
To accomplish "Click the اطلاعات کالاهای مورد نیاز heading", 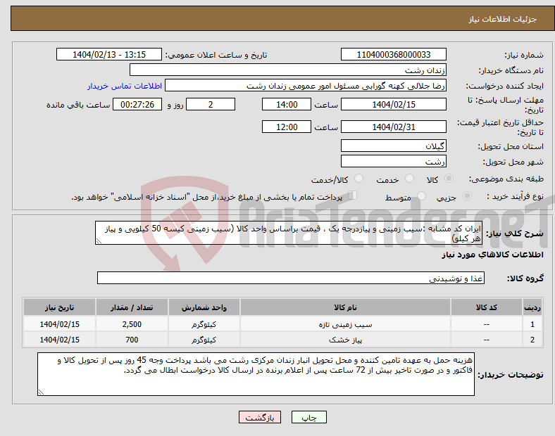I will pyautogui.click(x=492, y=255).
